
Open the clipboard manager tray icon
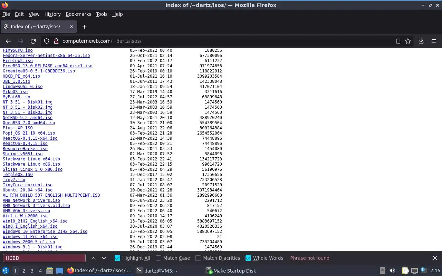405,271
